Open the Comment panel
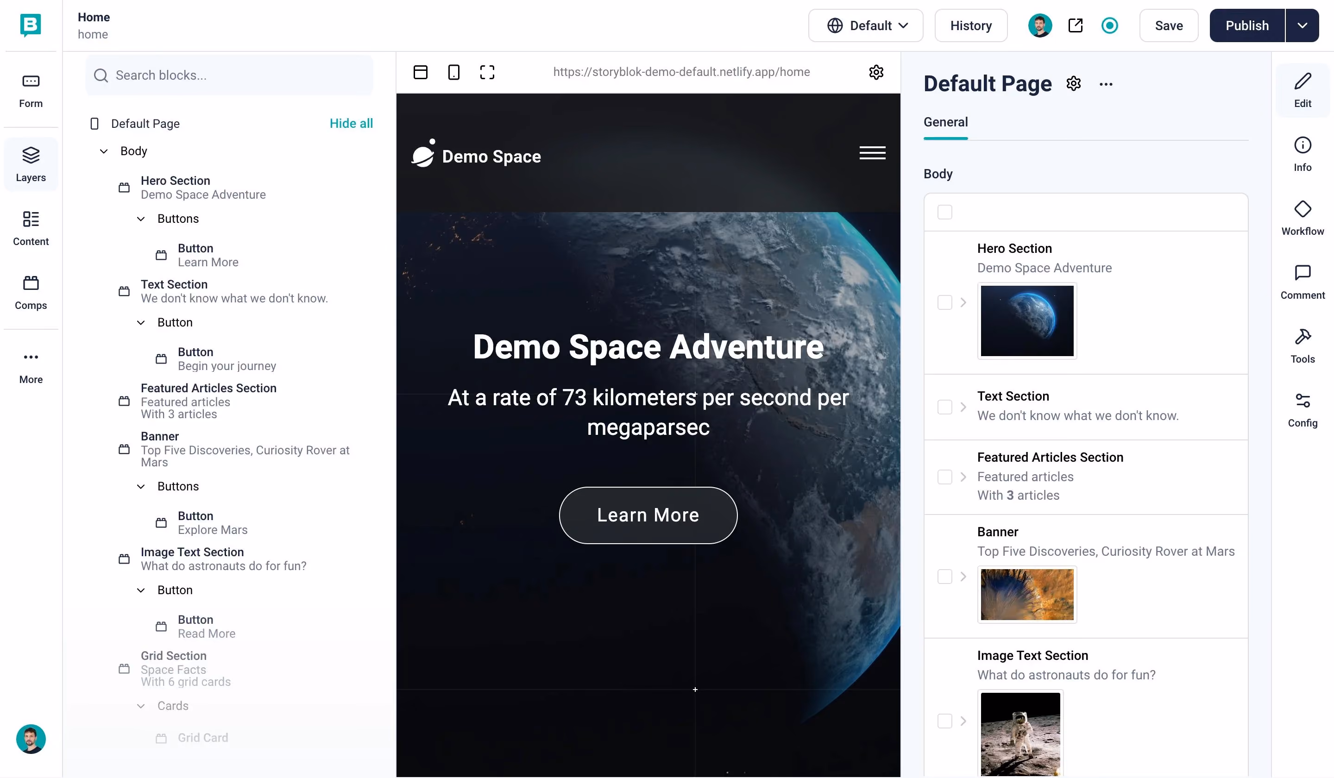The height and width of the screenshot is (778, 1334). (x=1302, y=282)
